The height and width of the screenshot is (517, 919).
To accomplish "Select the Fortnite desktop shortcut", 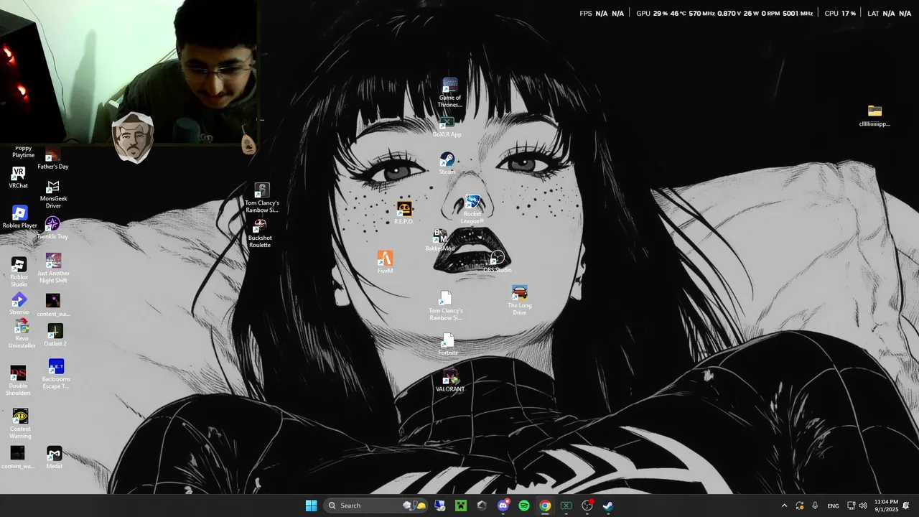I will 448,345.
